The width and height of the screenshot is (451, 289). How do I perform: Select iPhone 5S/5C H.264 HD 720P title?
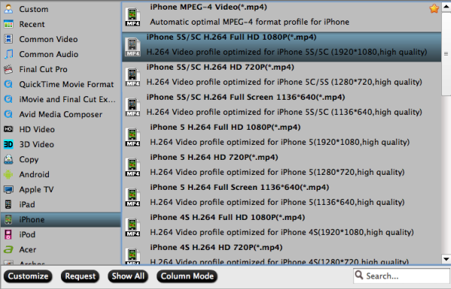[x=220, y=68]
